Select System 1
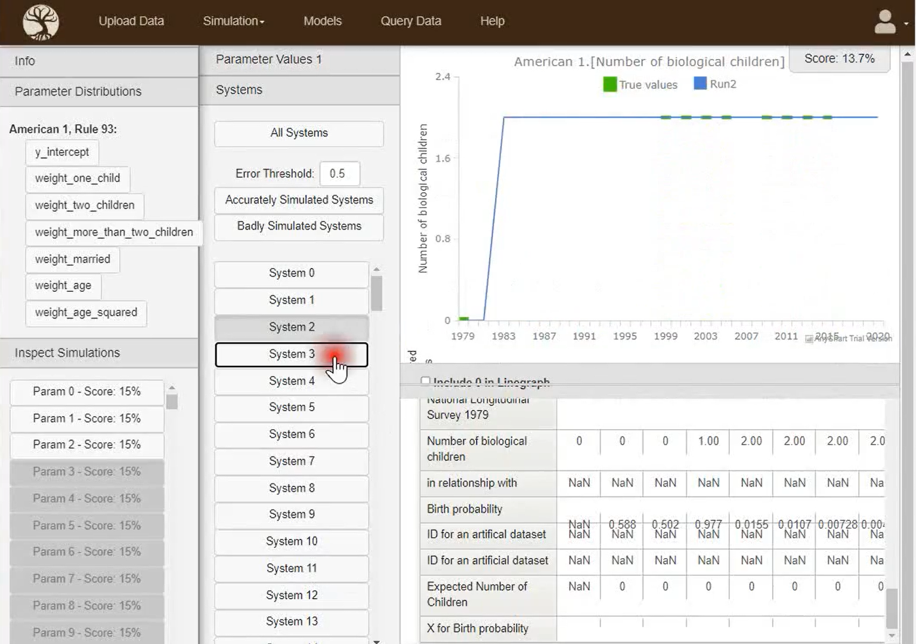Viewport: 916px width, 644px height. 292,300
